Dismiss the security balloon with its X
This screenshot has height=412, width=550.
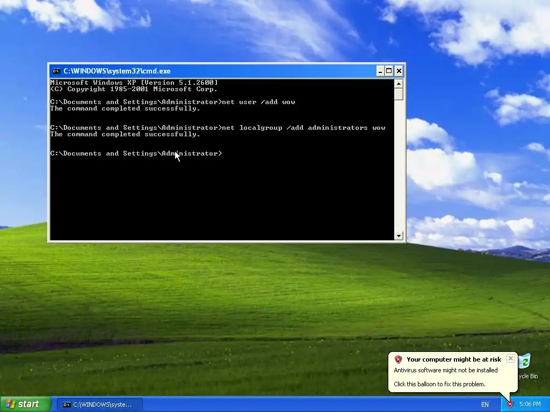pos(511,358)
